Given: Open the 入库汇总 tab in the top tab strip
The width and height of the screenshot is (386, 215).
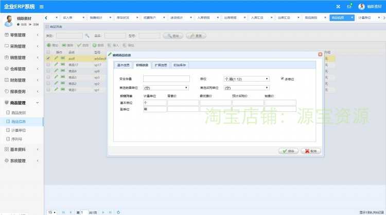Looking at the screenshot, I should pos(257,17).
